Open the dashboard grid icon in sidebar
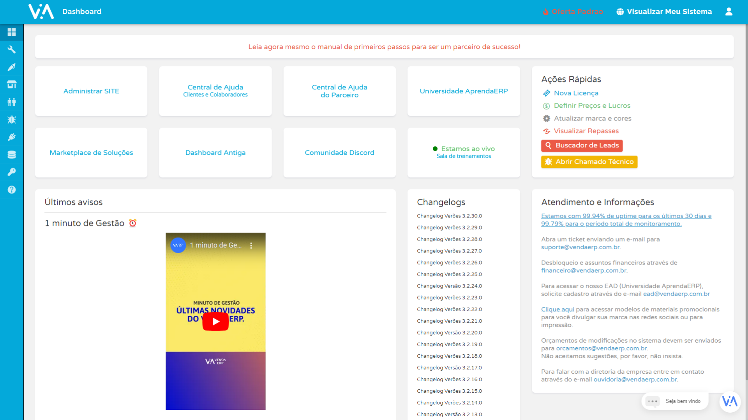Screen dimensions: 748x420 tap(12, 32)
